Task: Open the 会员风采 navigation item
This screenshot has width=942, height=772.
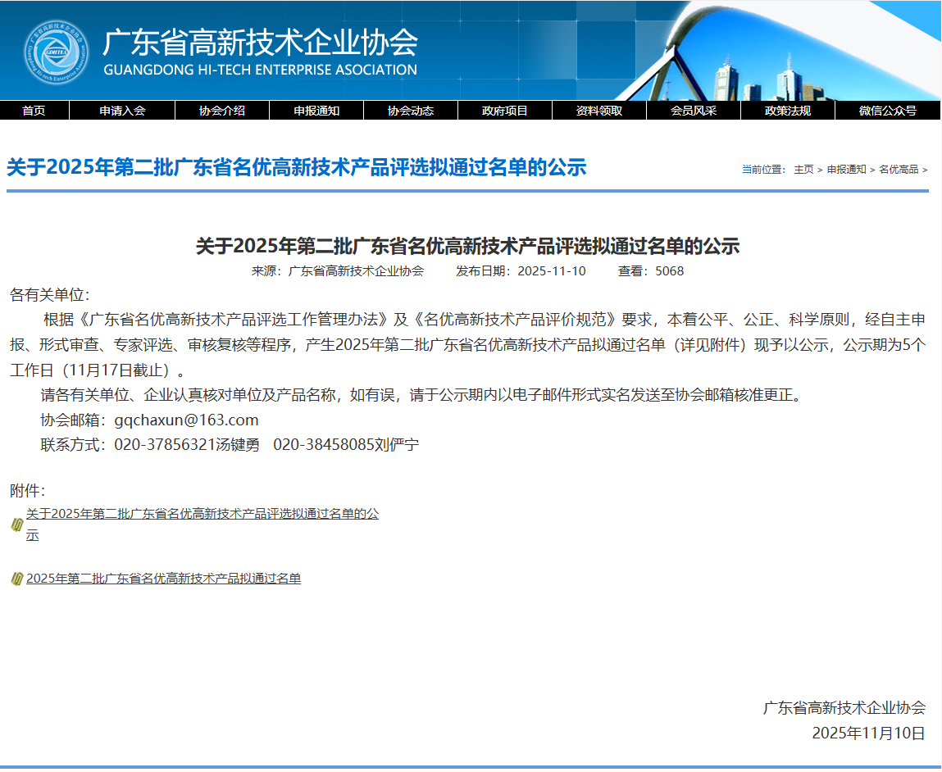Action: (694, 111)
